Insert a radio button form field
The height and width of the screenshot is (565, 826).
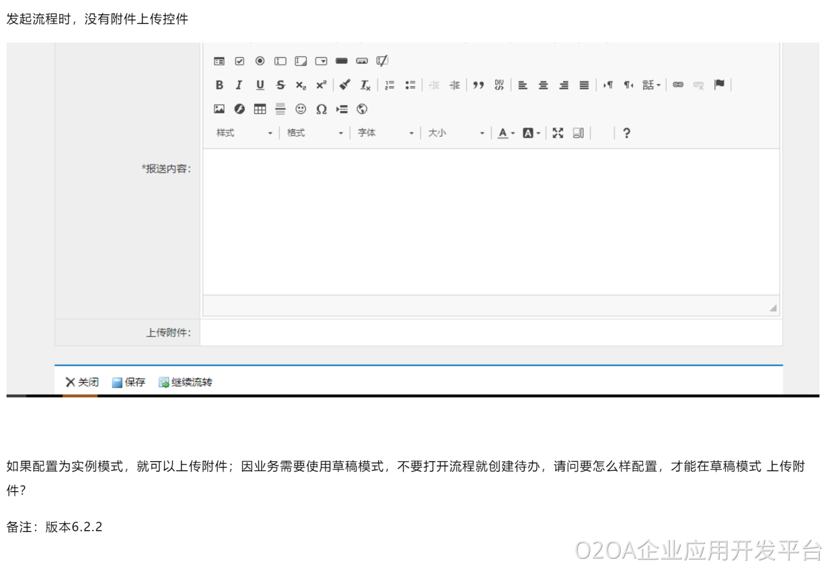point(260,61)
